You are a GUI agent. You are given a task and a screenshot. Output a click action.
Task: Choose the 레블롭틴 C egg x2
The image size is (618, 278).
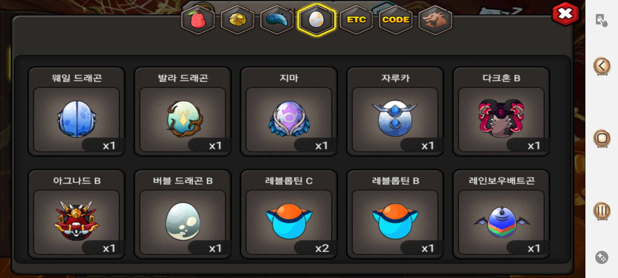point(289,214)
